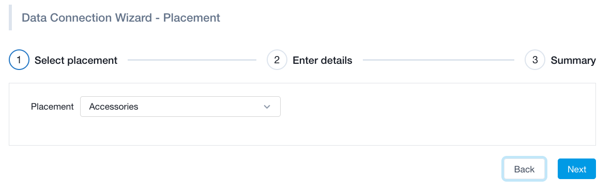This screenshot has width=612, height=194.
Task: Click the Back button
Action: click(x=524, y=169)
